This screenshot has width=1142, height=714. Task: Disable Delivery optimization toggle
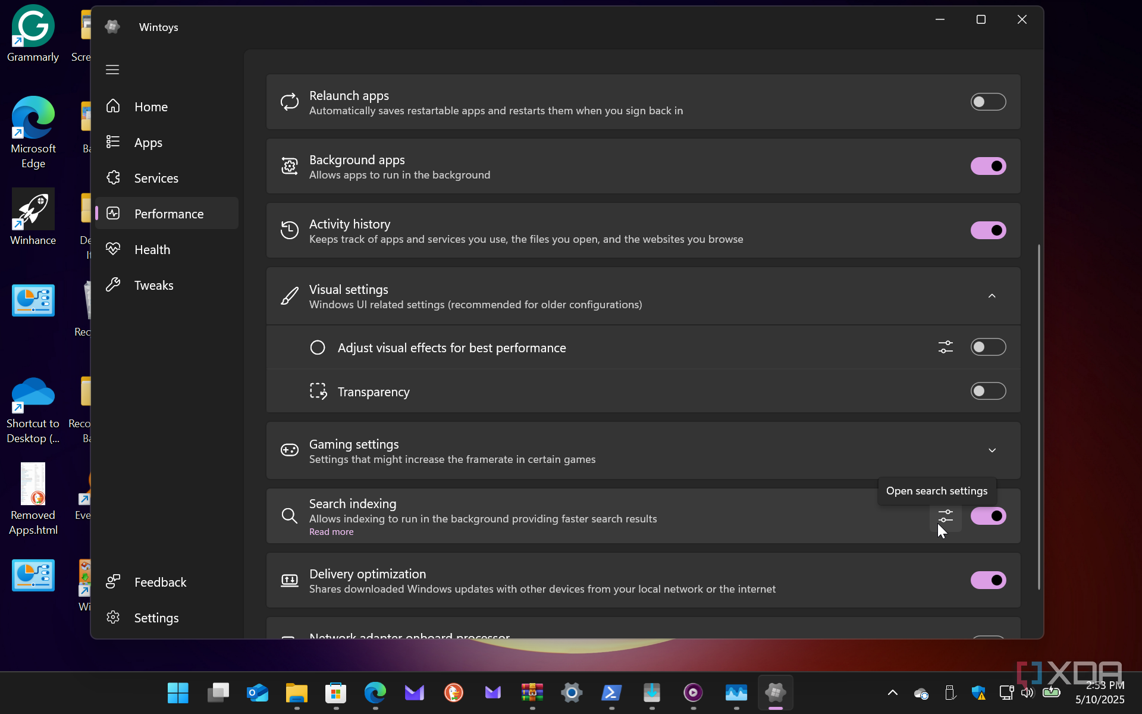(988, 580)
